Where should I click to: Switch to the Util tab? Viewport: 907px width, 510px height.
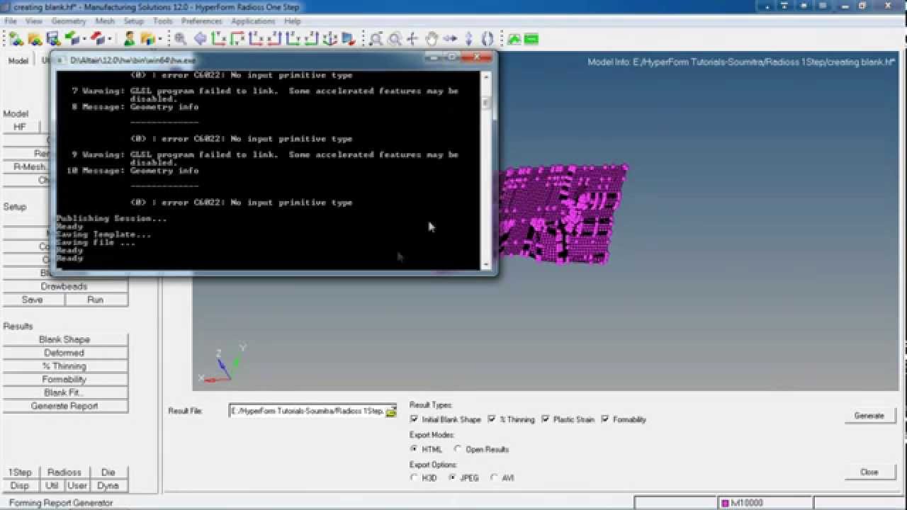(x=52, y=486)
